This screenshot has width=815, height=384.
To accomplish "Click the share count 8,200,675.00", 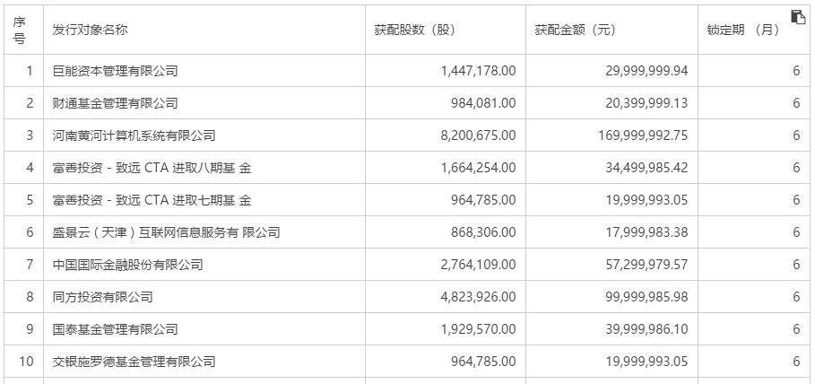I will tap(479, 135).
